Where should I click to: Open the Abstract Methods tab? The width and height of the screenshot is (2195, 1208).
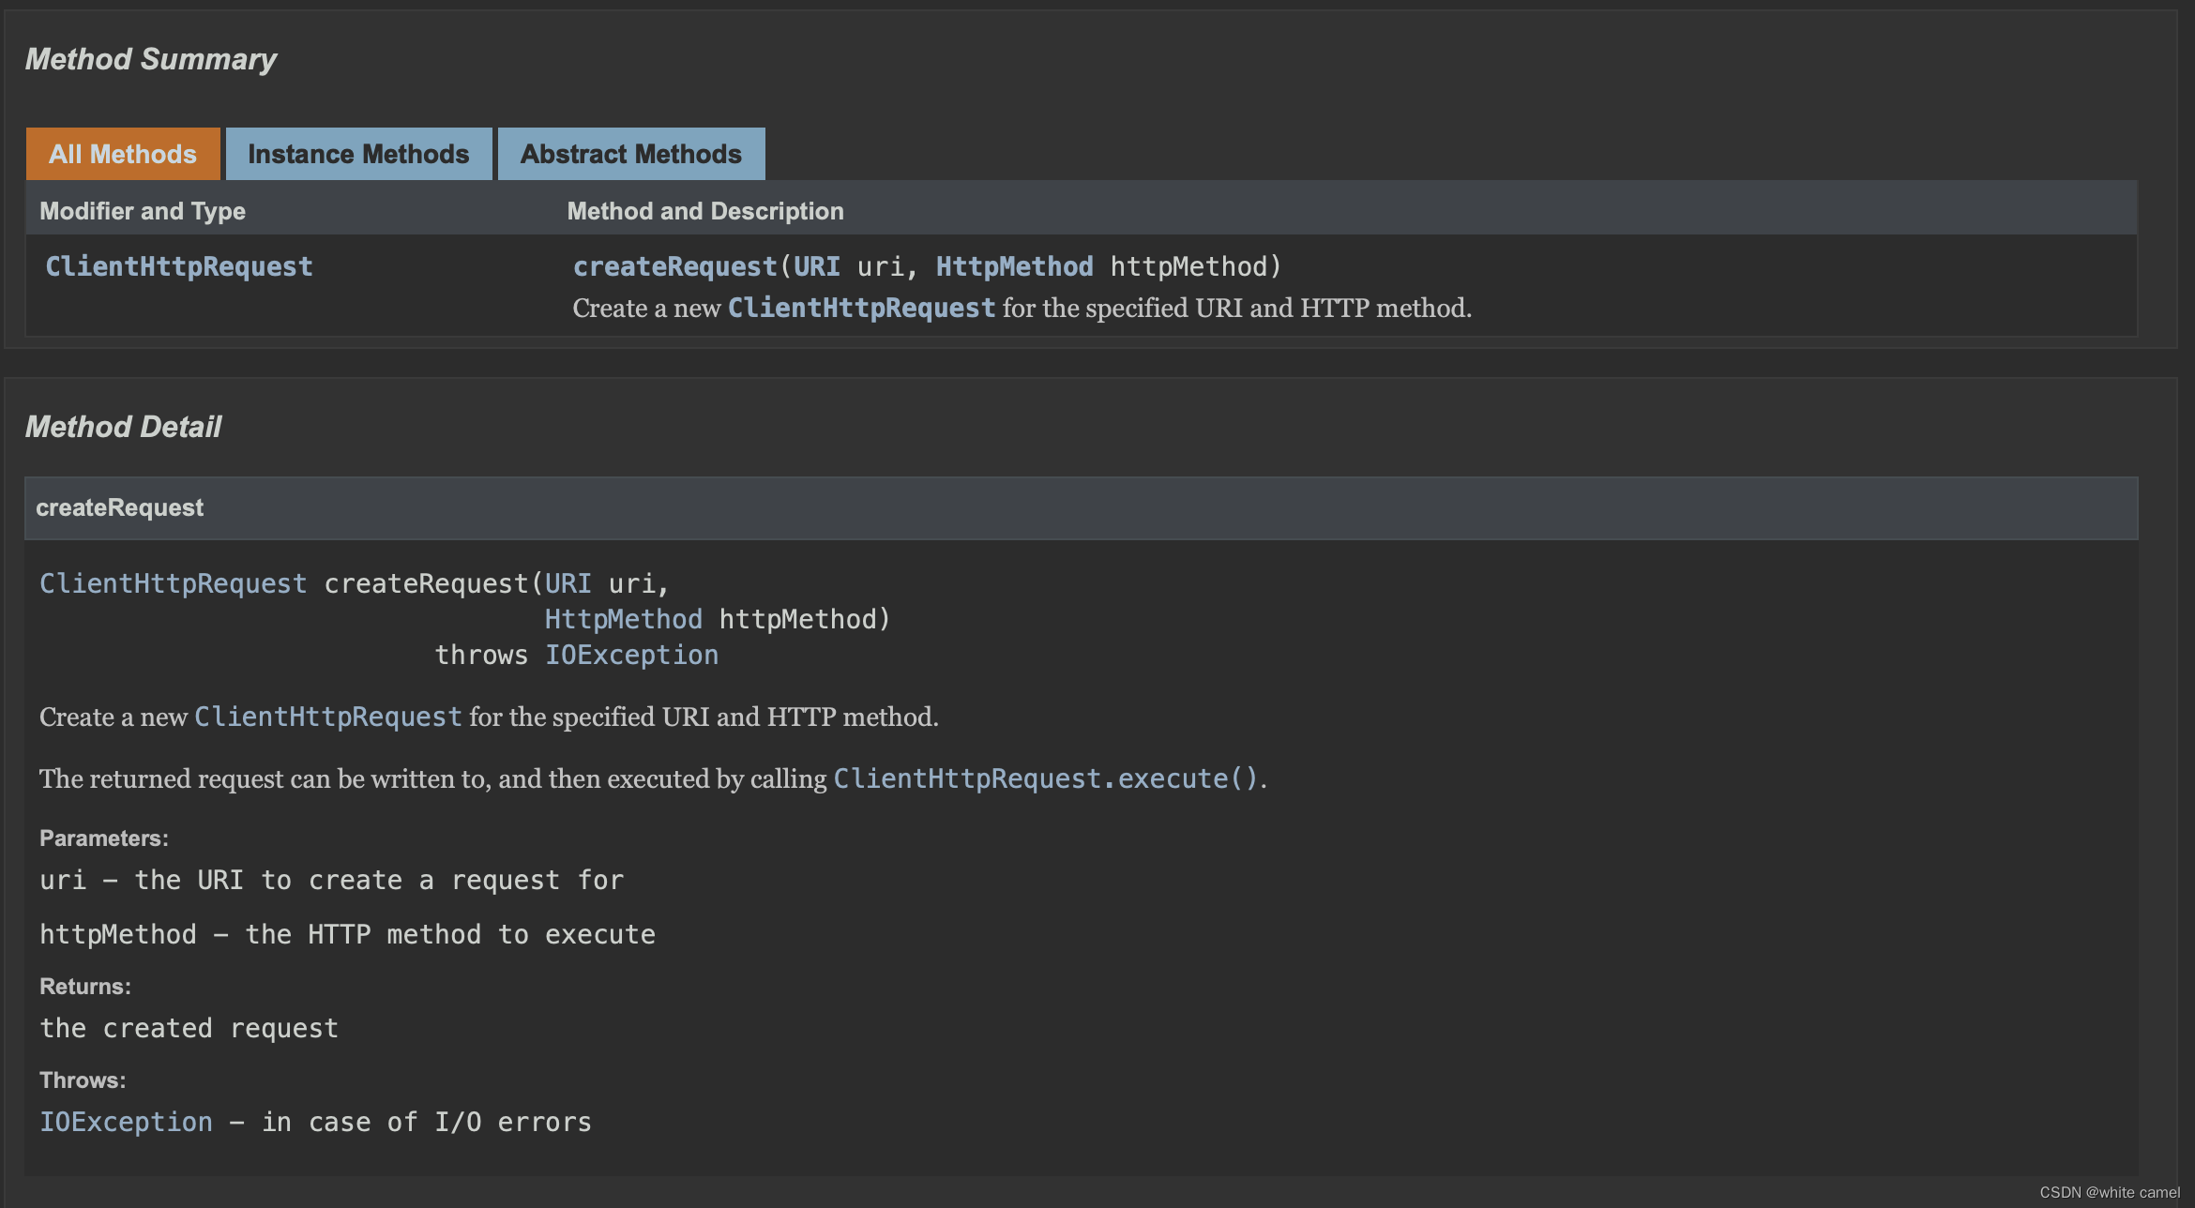coord(630,154)
